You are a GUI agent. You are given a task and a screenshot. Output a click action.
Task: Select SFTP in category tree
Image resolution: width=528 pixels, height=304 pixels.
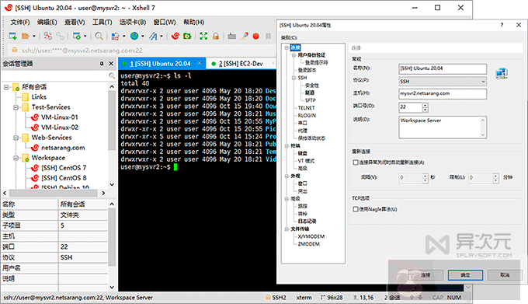coord(310,100)
